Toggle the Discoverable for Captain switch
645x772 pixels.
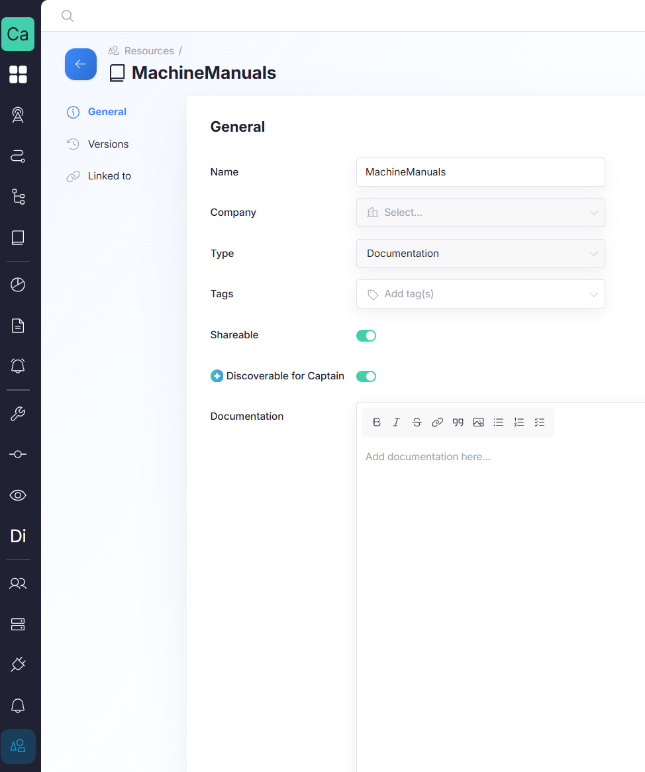click(366, 376)
